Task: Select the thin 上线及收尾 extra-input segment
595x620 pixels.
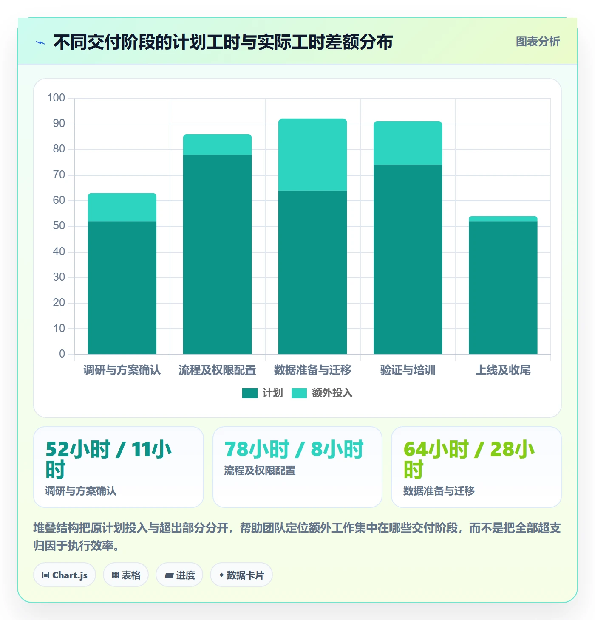Action: click(503, 219)
